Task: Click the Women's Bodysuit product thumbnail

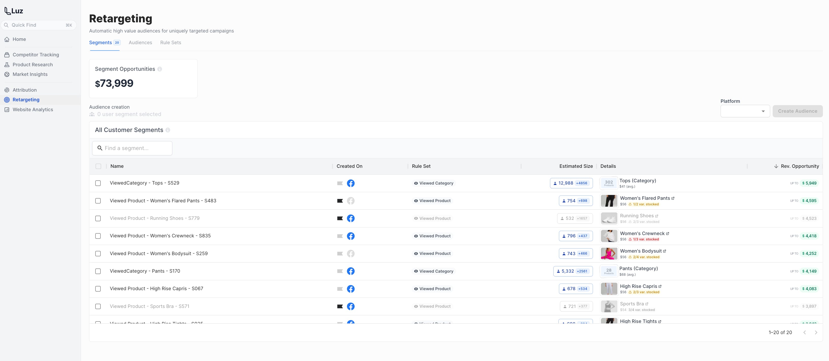Action: (x=609, y=254)
